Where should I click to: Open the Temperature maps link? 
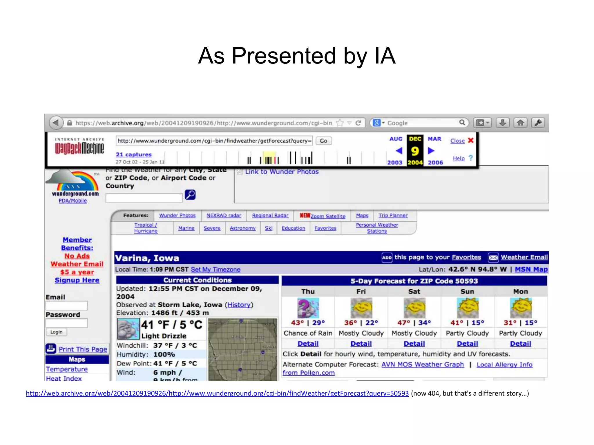pyautogui.click(x=67, y=369)
